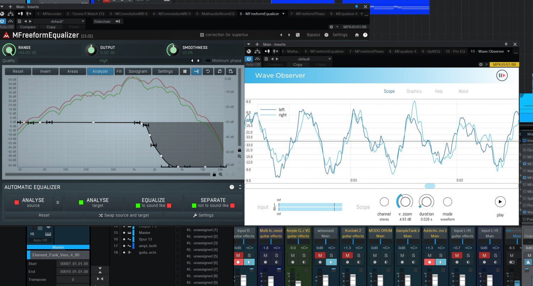Image resolution: width=533 pixels, height=286 pixels.
Task: Click the horizontal fit icon beside the pause button
Action: (x=196, y=71)
